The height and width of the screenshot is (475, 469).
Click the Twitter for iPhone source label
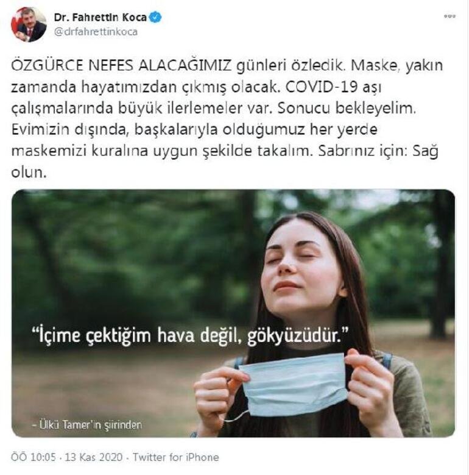click(176, 457)
